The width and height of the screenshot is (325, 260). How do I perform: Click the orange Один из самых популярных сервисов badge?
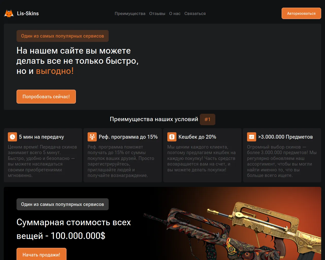(x=62, y=36)
